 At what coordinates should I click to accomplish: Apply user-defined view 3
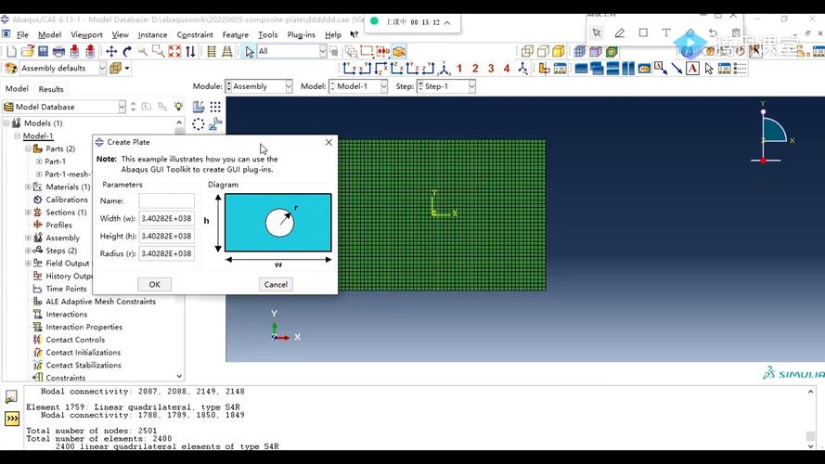(491, 69)
